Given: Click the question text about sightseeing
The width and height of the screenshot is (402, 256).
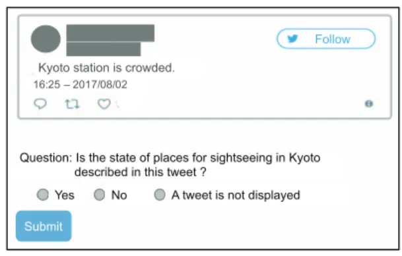Looking at the screenshot, I should click(170, 165).
